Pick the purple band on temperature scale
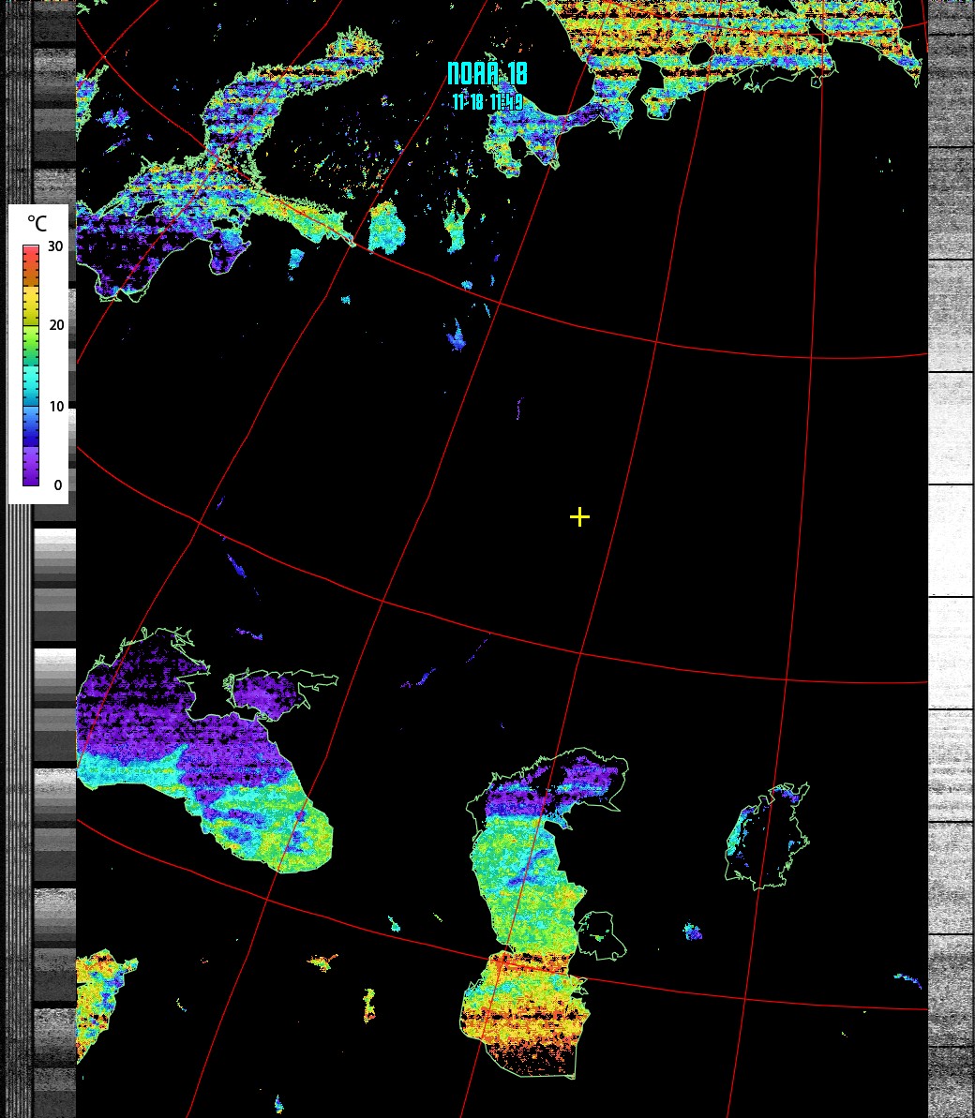Image resolution: width=975 pixels, height=1118 pixels. pyautogui.click(x=31, y=467)
